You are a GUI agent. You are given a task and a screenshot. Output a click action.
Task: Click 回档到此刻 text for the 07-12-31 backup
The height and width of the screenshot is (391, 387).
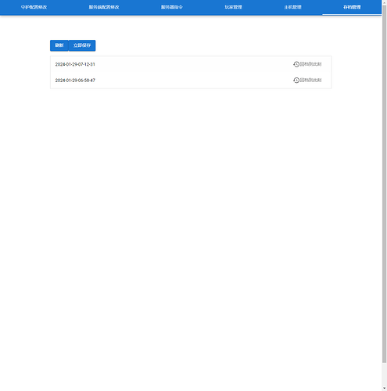pos(310,64)
